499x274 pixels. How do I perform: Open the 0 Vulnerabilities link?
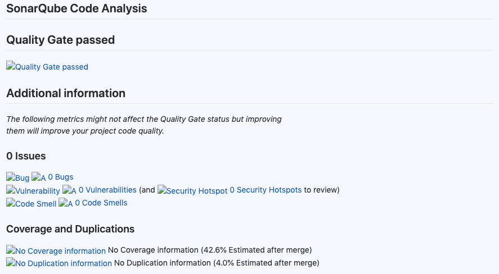(x=107, y=190)
